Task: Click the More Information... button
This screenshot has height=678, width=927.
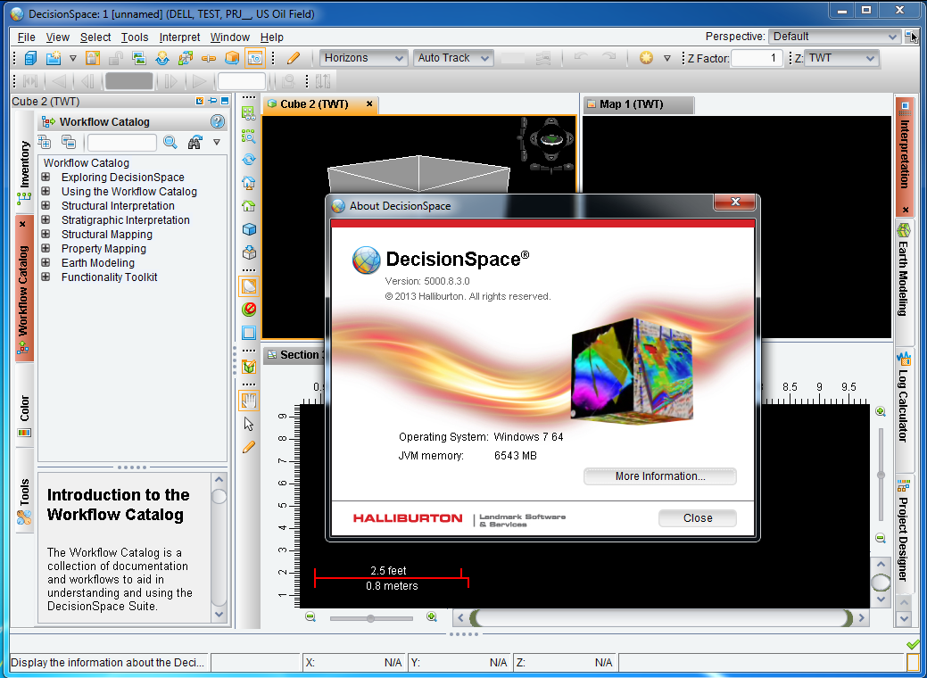Action: click(659, 476)
